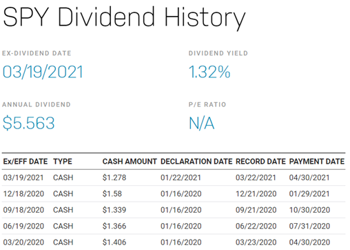Screen dimensions: 350x250
Task: Click the RECORD DATE column header
Action: tap(260, 162)
